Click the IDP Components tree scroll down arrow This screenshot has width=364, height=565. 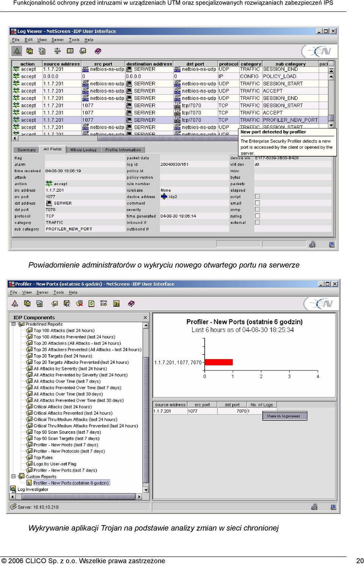coord(146,490)
